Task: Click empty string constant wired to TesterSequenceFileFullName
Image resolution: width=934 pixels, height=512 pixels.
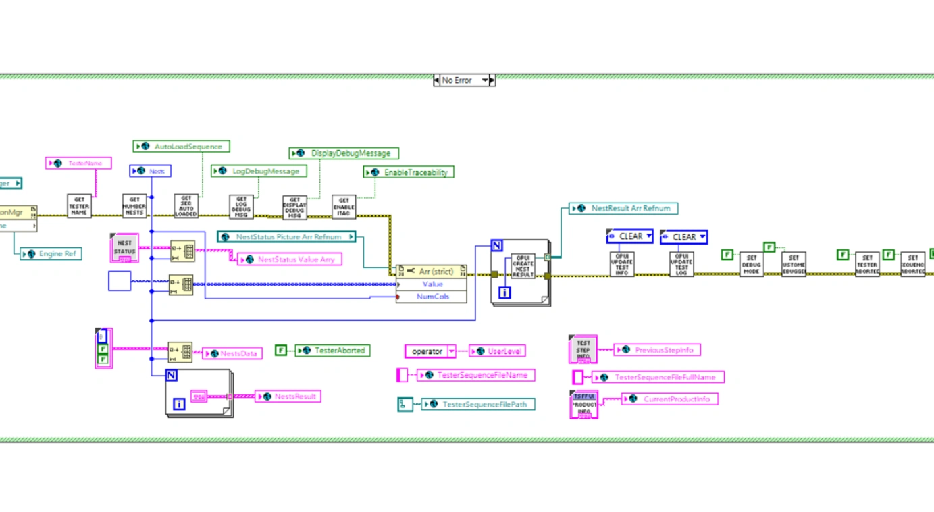Action: tap(578, 377)
